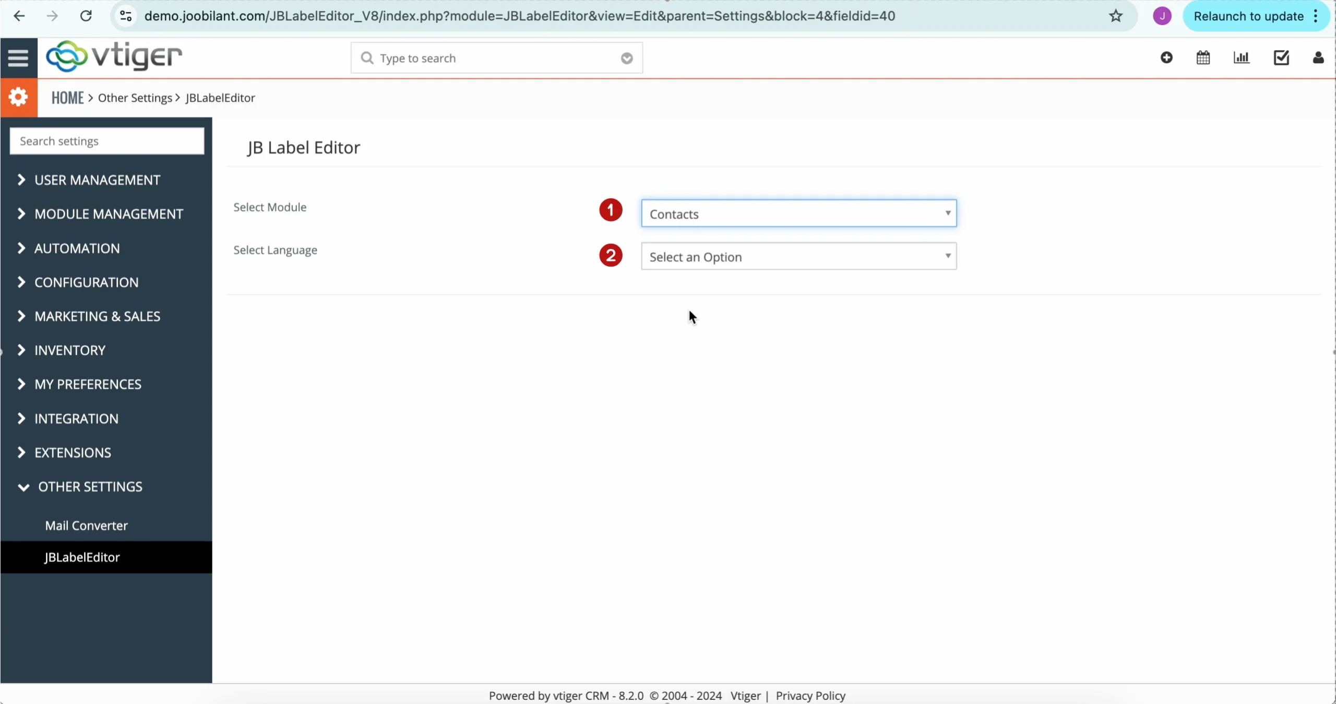Image resolution: width=1336 pixels, height=704 pixels.
Task: Click the Search settings input field
Action: coord(107,141)
